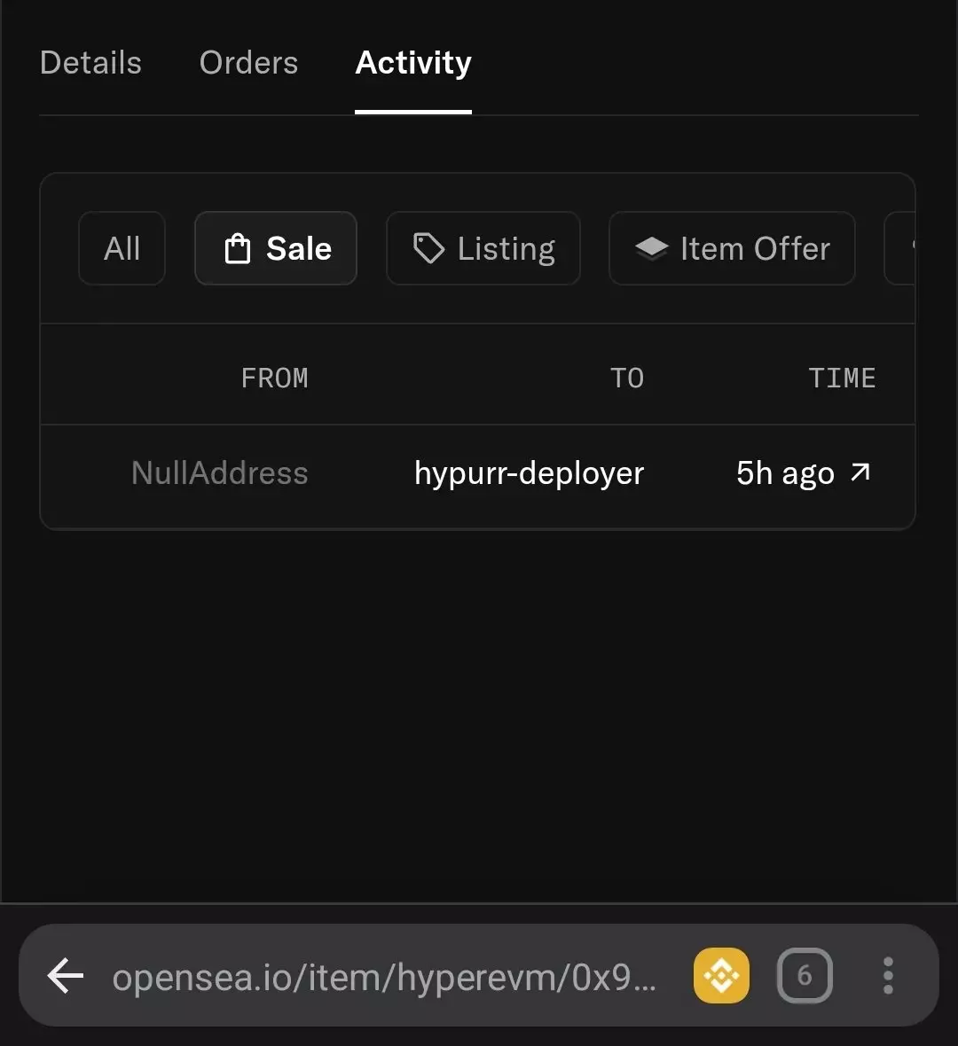
Task: Focus the opensea.io address bar
Action: (383, 976)
